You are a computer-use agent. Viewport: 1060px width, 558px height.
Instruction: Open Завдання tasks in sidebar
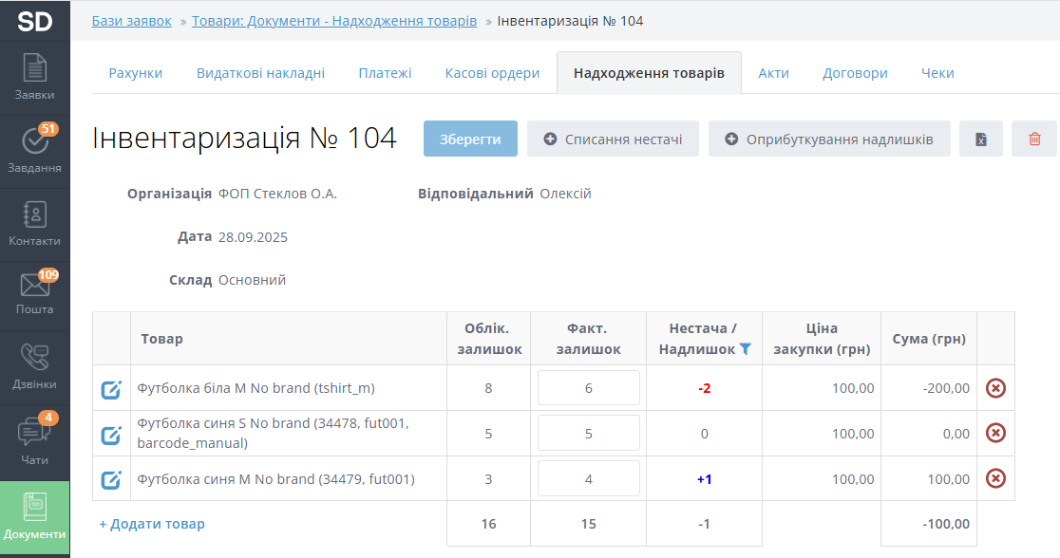pos(34,151)
